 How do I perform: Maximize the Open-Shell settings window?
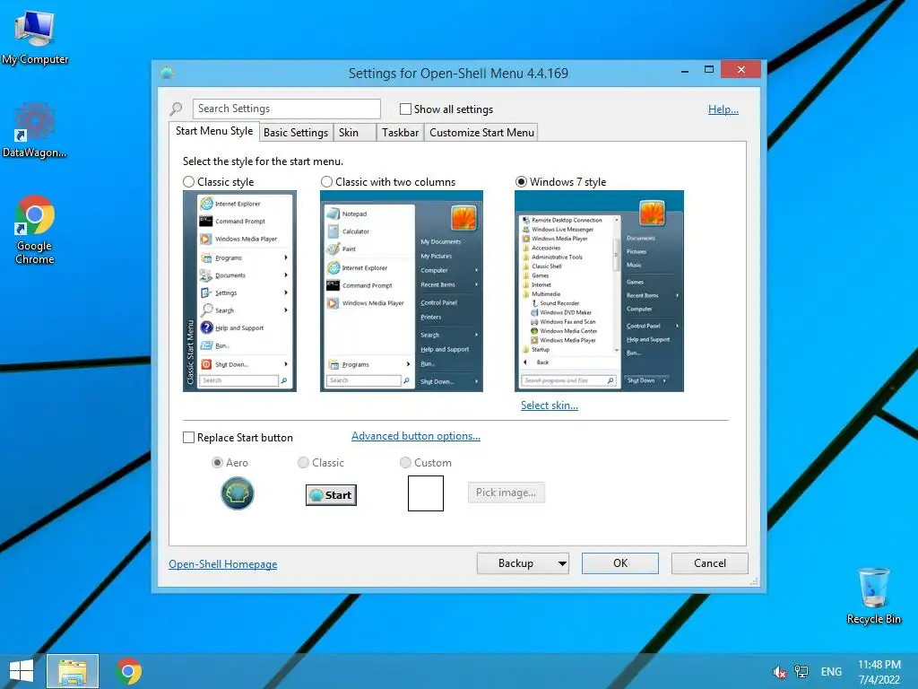(x=709, y=70)
